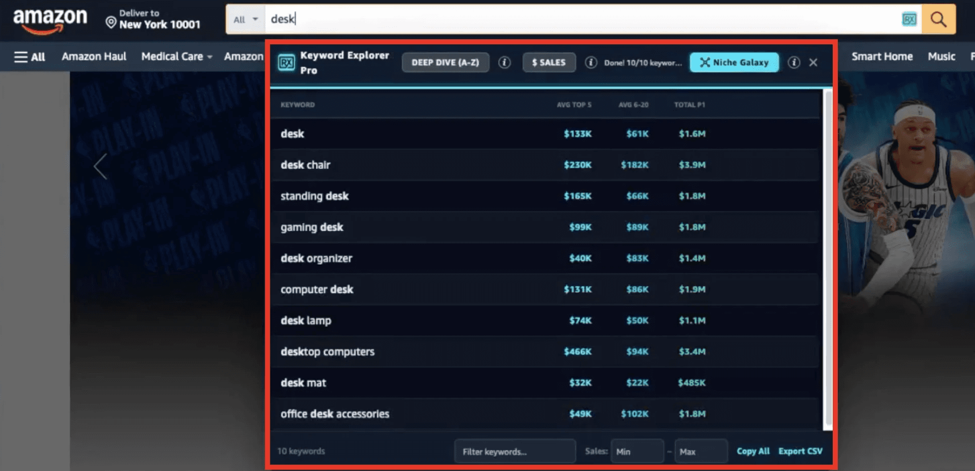This screenshot has height=471, width=975.
Task: Click $466K value for desktop computers
Action: [577, 351]
